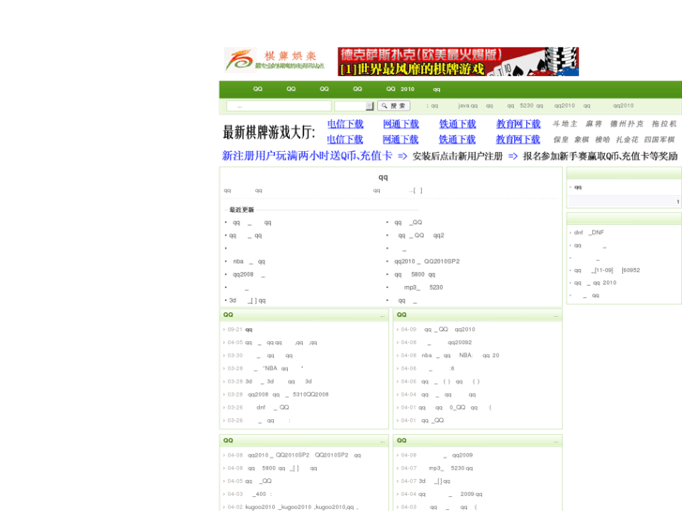Click 网通下载 link in the 保皇 row

(401, 139)
